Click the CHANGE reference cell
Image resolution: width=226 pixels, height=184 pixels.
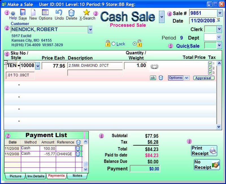pos(66,154)
